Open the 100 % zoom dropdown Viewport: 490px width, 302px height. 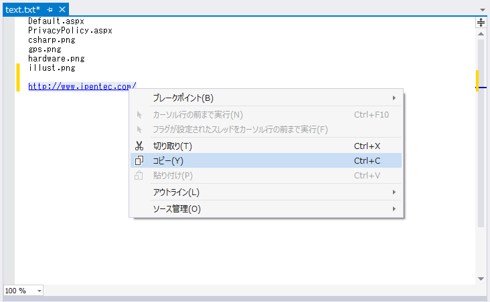[39, 291]
